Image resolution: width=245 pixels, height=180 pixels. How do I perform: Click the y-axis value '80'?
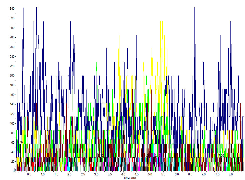point(13,133)
